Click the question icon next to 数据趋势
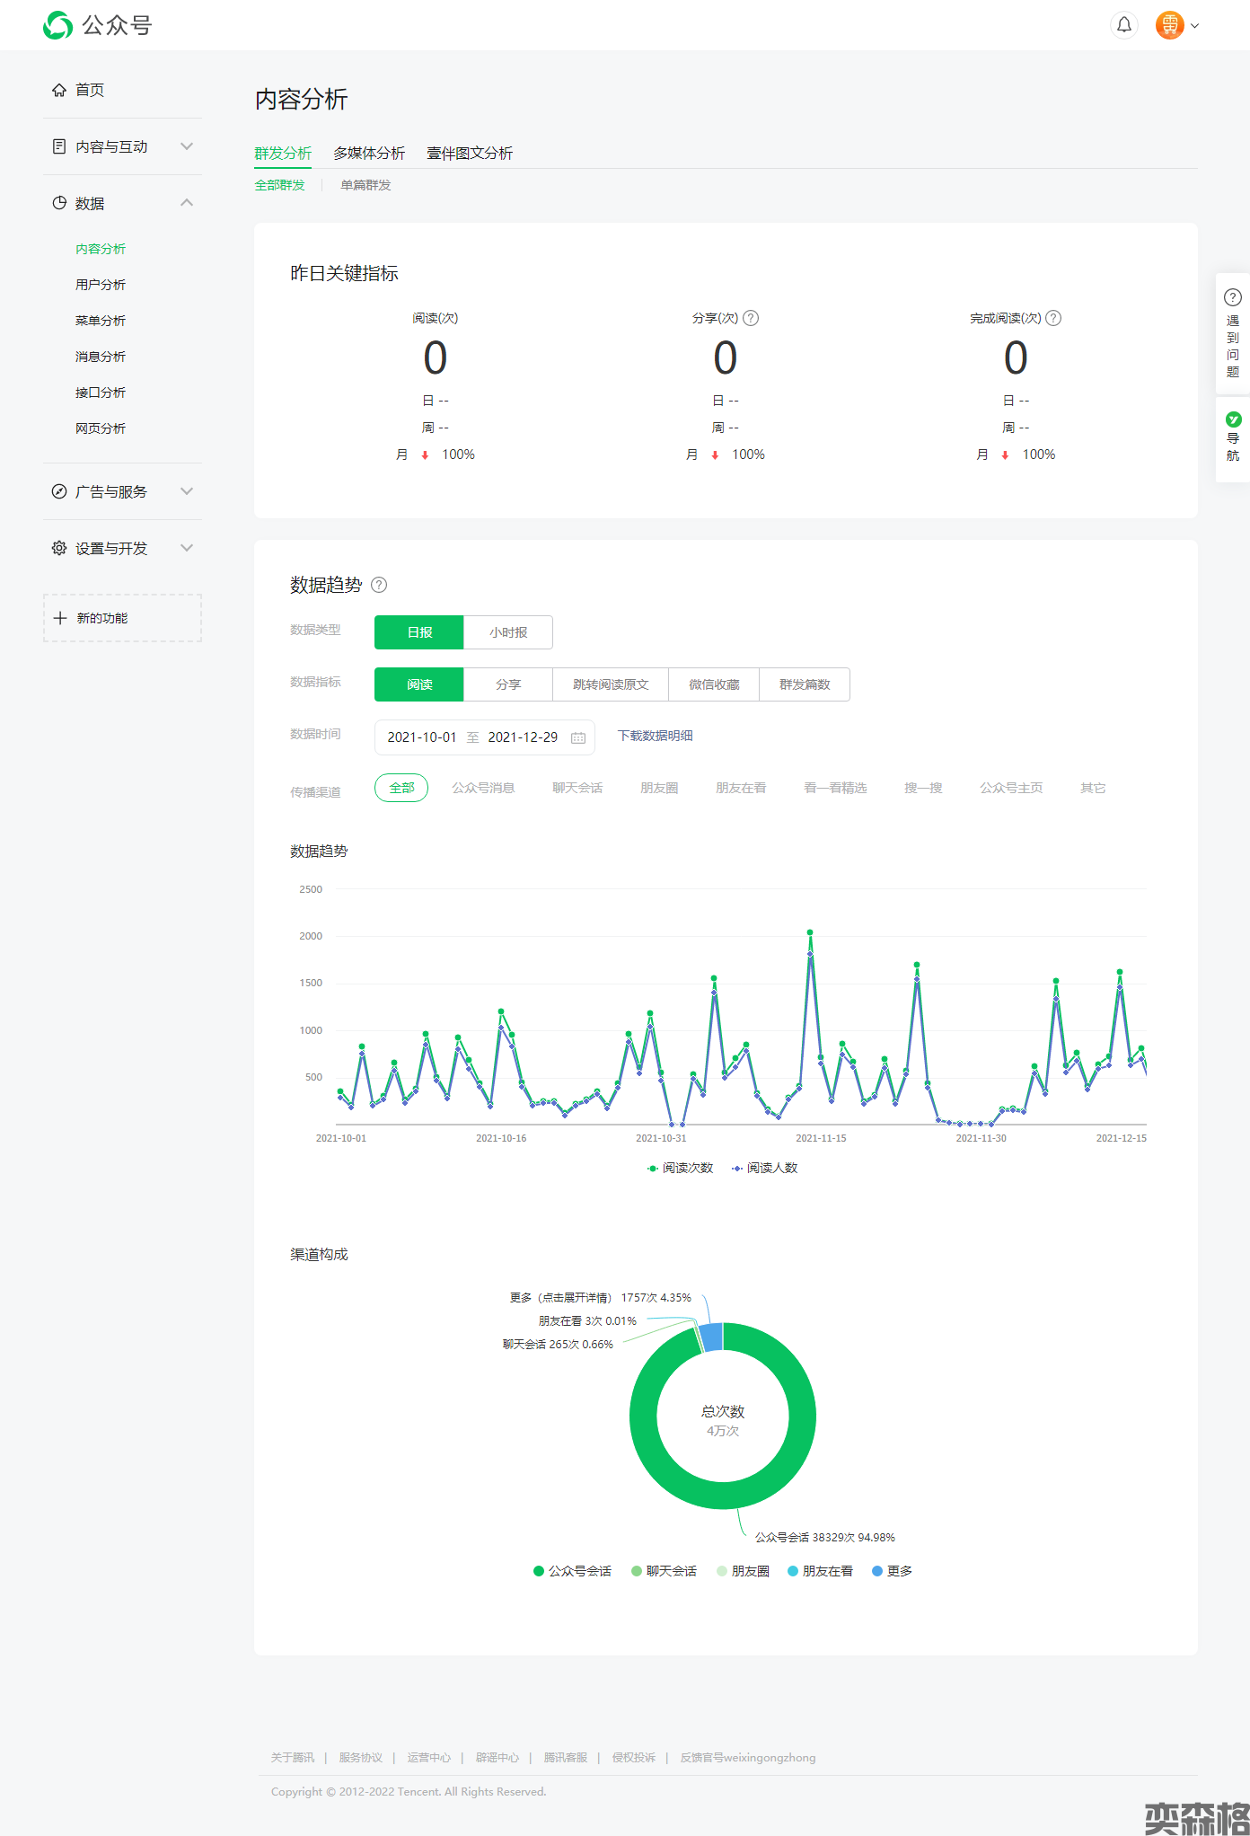Image resolution: width=1250 pixels, height=1836 pixels. pos(379,585)
